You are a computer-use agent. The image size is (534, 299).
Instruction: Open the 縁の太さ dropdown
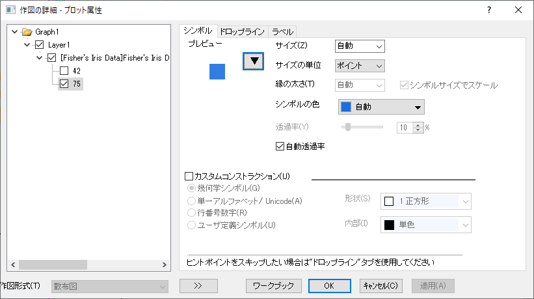point(360,85)
